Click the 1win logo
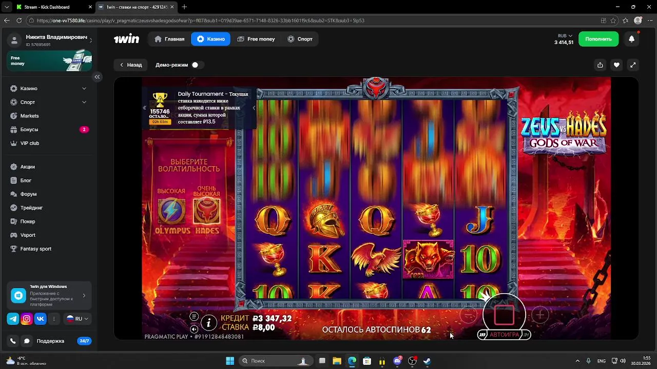The height and width of the screenshot is (369, 657). click(126, 39)
